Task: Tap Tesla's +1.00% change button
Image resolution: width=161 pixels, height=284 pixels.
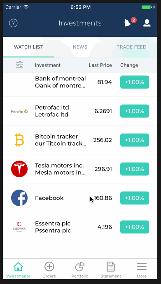Action: (135, 169)
